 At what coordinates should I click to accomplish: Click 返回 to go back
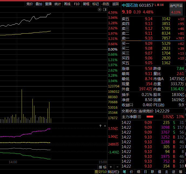coord(116,4)
